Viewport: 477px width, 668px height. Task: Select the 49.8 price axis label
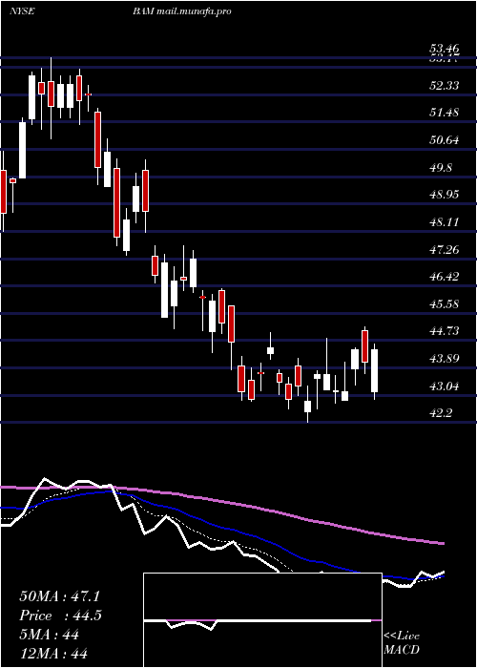(x=441, y=168)
